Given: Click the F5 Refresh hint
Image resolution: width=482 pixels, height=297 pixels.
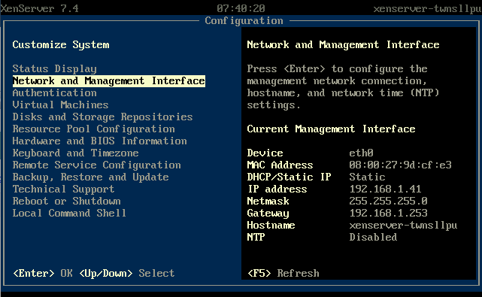Looking at the screenshot, I should click(x=283, y=273).
